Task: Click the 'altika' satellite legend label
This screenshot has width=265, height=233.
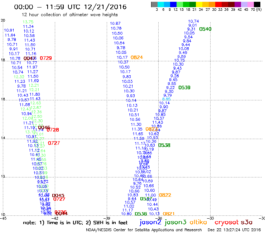Action: (198, 222)
